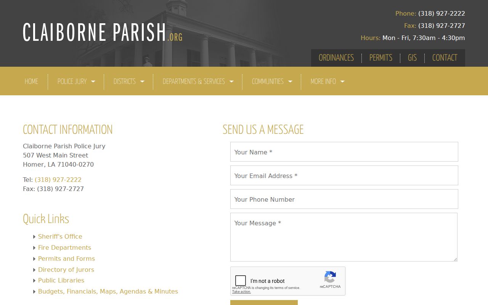Open Budgets, Financials, Maps, Agendas & Minutes link
The image size is (488, 305).
point(108,291)
